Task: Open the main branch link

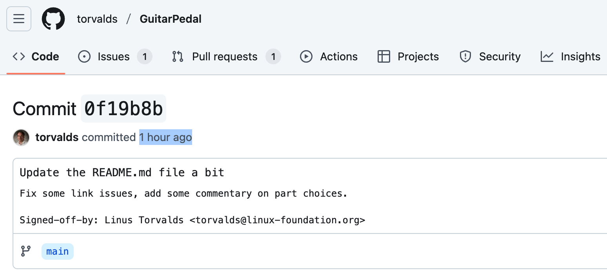Action: pyautogui.click(x=58, y=251)
